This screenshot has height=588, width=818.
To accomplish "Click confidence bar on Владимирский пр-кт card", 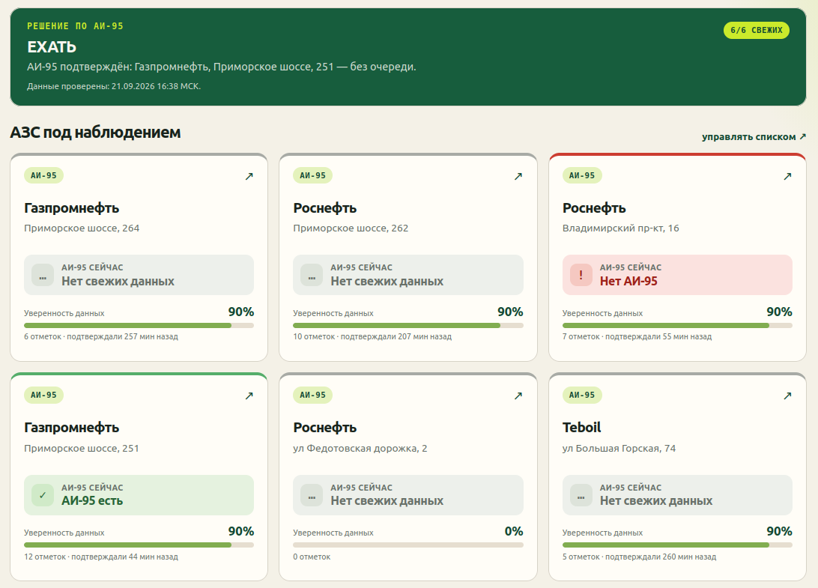I will click(x=677, y=326).
